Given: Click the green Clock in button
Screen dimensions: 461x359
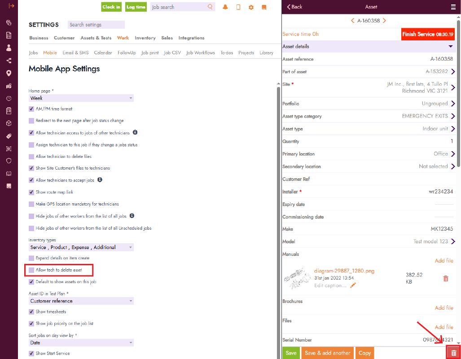Looking at the screenshot, I should tap(111, 7).
